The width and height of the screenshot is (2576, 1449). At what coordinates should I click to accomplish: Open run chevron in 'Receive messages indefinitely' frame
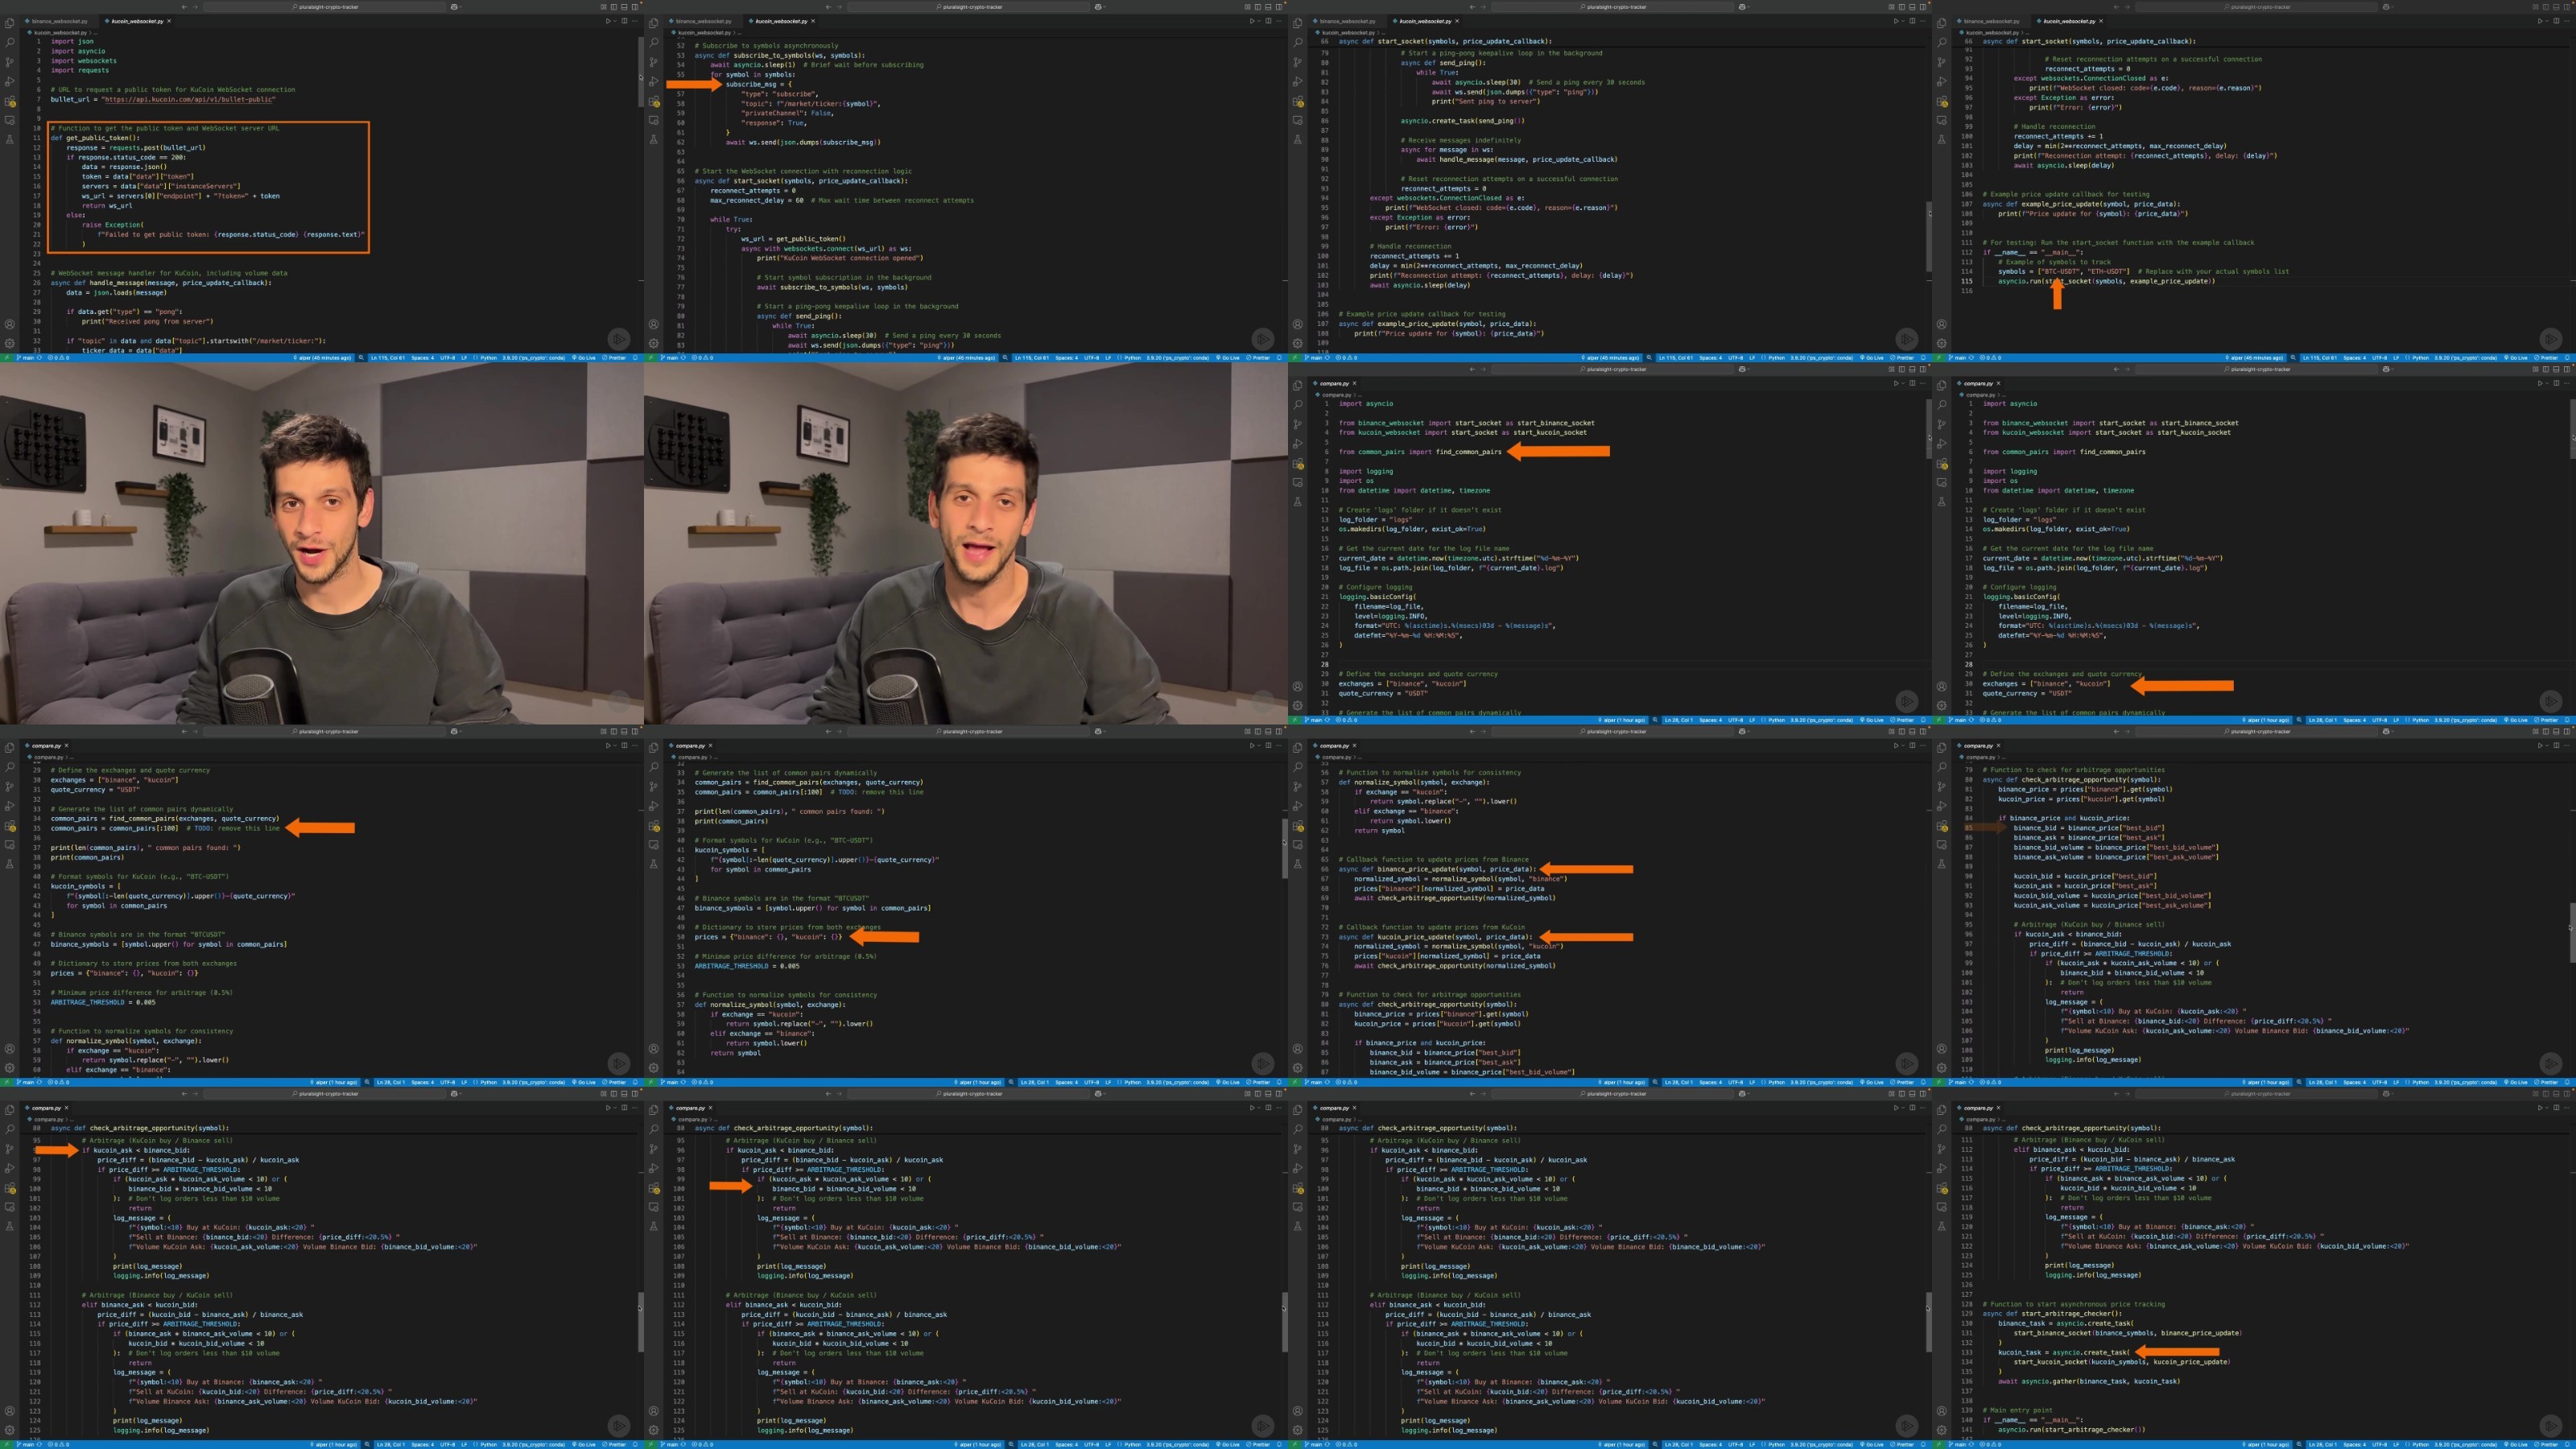1903,21
